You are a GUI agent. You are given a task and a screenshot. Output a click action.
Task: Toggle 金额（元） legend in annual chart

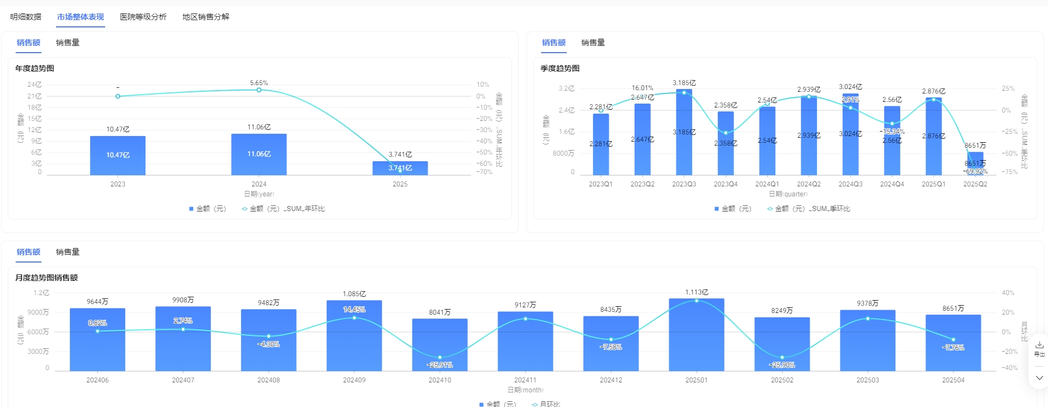[x=208, y=209]
